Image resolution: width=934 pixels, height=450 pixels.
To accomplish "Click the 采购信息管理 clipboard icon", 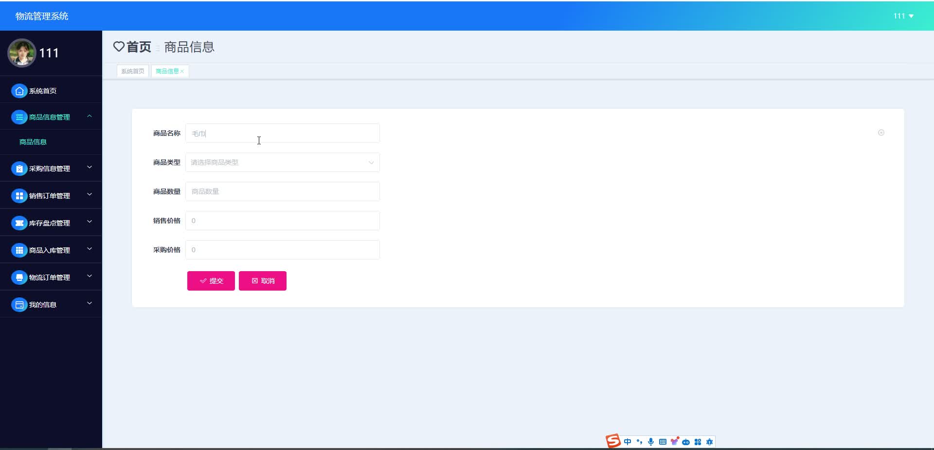I will coord(19,169).
